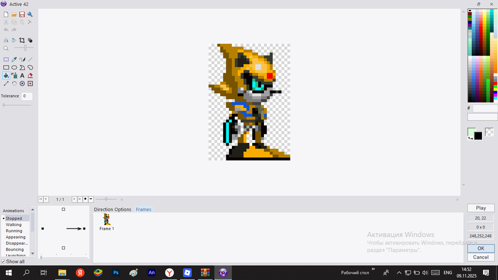The width and height of the screenshot is (498, 280).
Task: Select the Text tool A icon
Action: (x=22, y=76)
